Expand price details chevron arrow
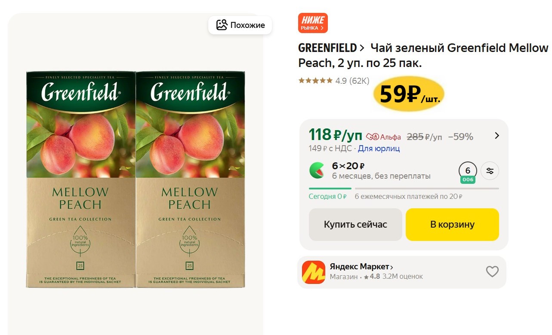552x335 pixels. point(497,136)
